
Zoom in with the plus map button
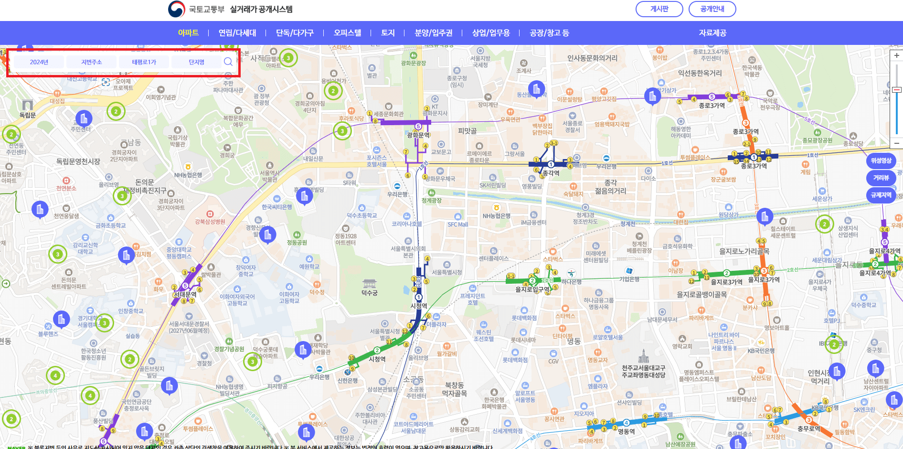tap(896, 56)
